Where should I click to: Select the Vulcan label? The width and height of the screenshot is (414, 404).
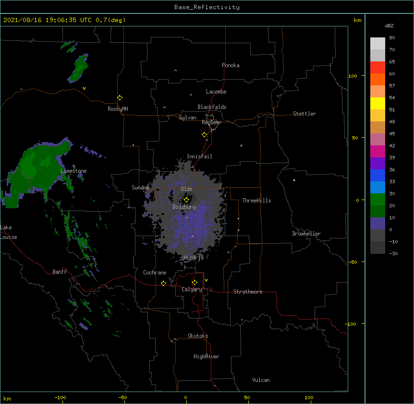pos(261,380)
